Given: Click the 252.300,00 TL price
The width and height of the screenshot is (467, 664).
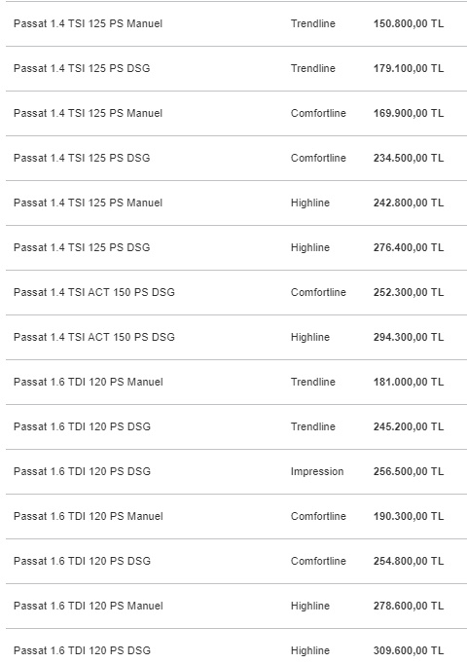Looking at the screenshot, I should point(409,293).
